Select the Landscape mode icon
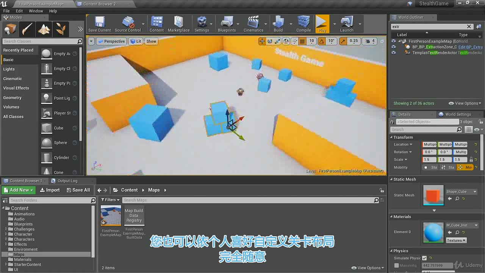 tap(44, 29)
